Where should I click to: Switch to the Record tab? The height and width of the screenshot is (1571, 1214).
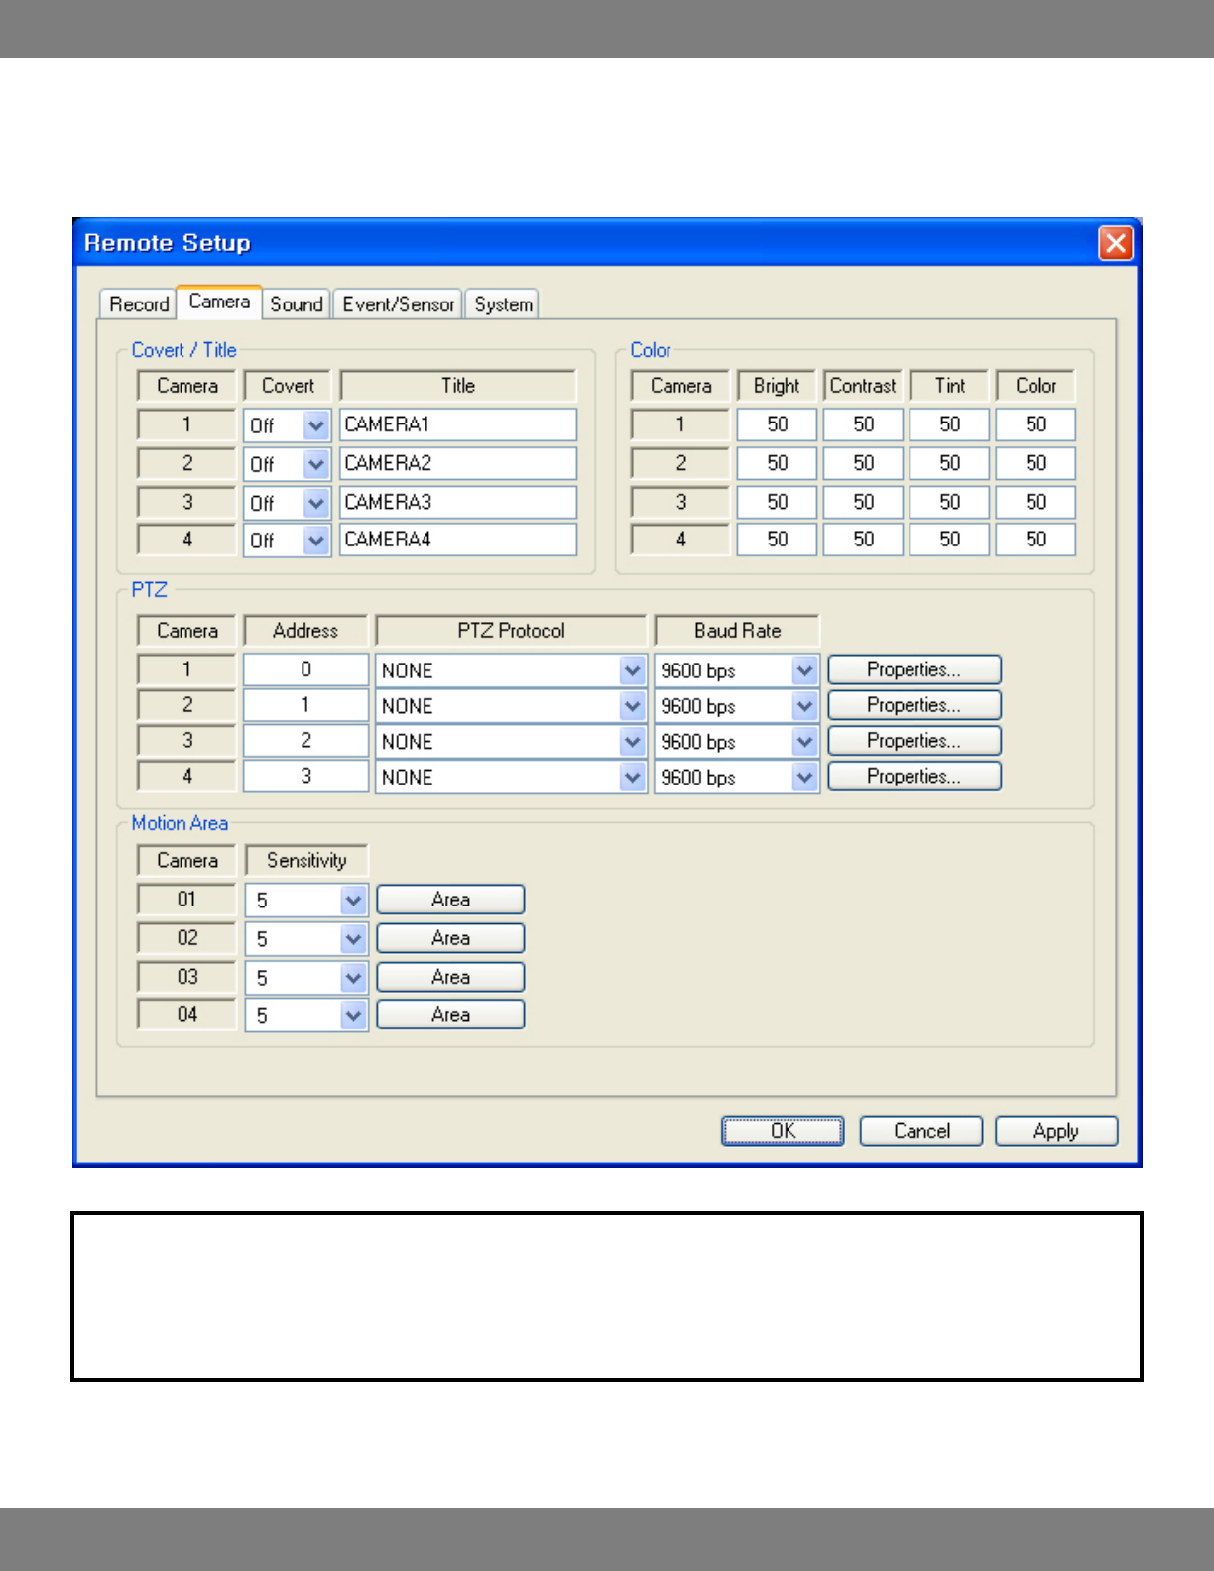tap(139, 304)
